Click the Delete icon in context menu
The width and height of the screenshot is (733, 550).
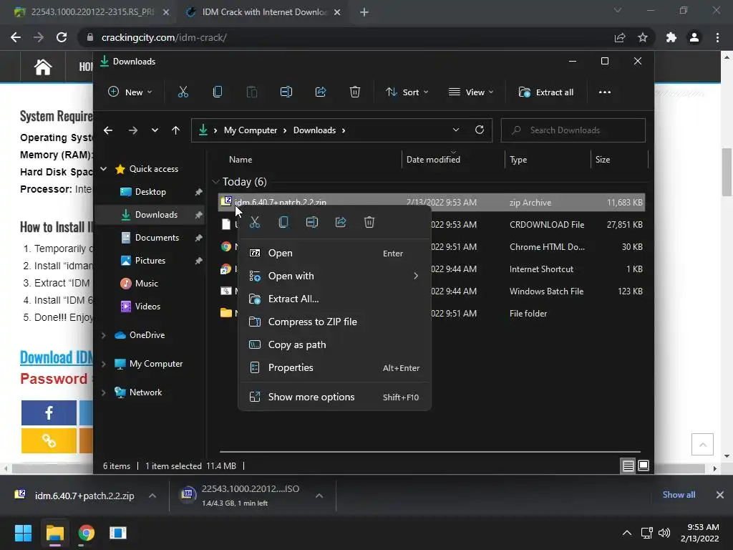coord(369,222)
